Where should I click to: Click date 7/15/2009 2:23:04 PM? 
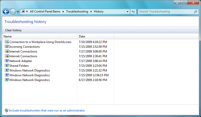coord(93,66)
